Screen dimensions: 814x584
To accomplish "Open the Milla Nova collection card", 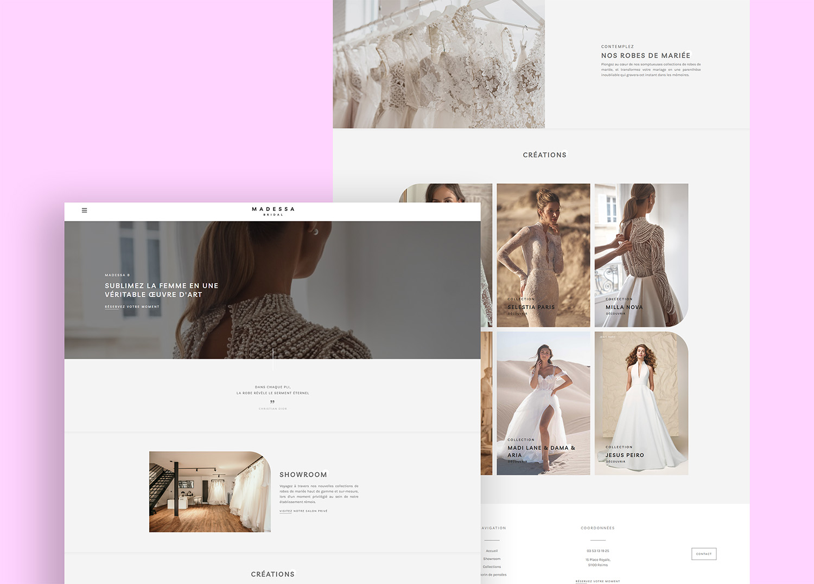I will tap(641, 255).
